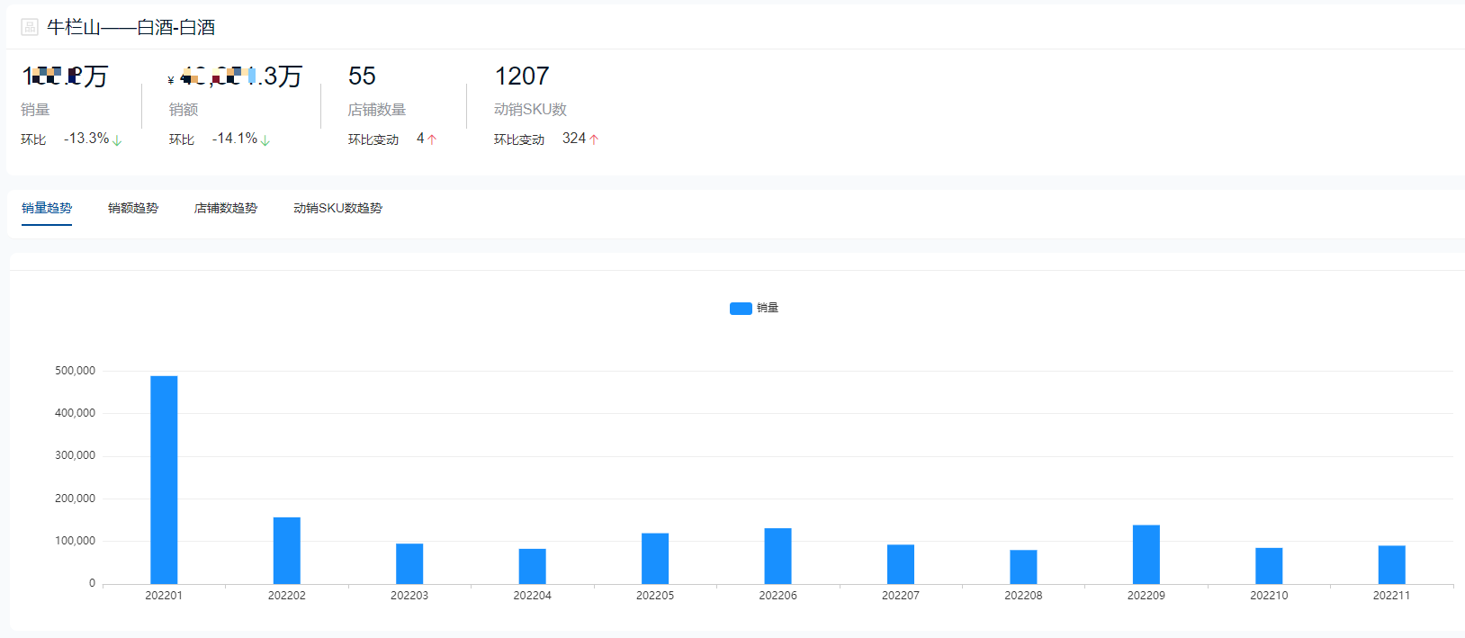
Task: Click the 202204 x-axis label
Action: [x=533, y=596]
